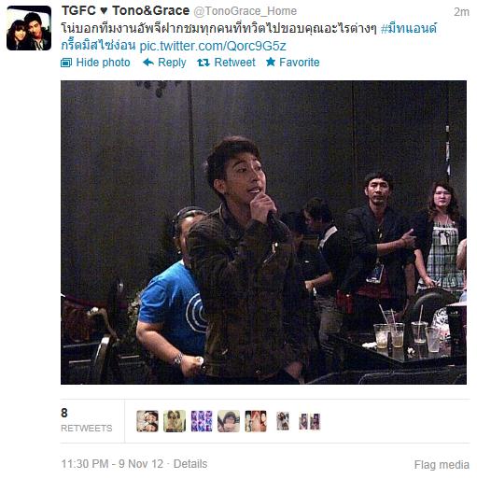Screen dimensions: 477x479
Task: Click the Favorite star icon
Action: coord(271,62)
